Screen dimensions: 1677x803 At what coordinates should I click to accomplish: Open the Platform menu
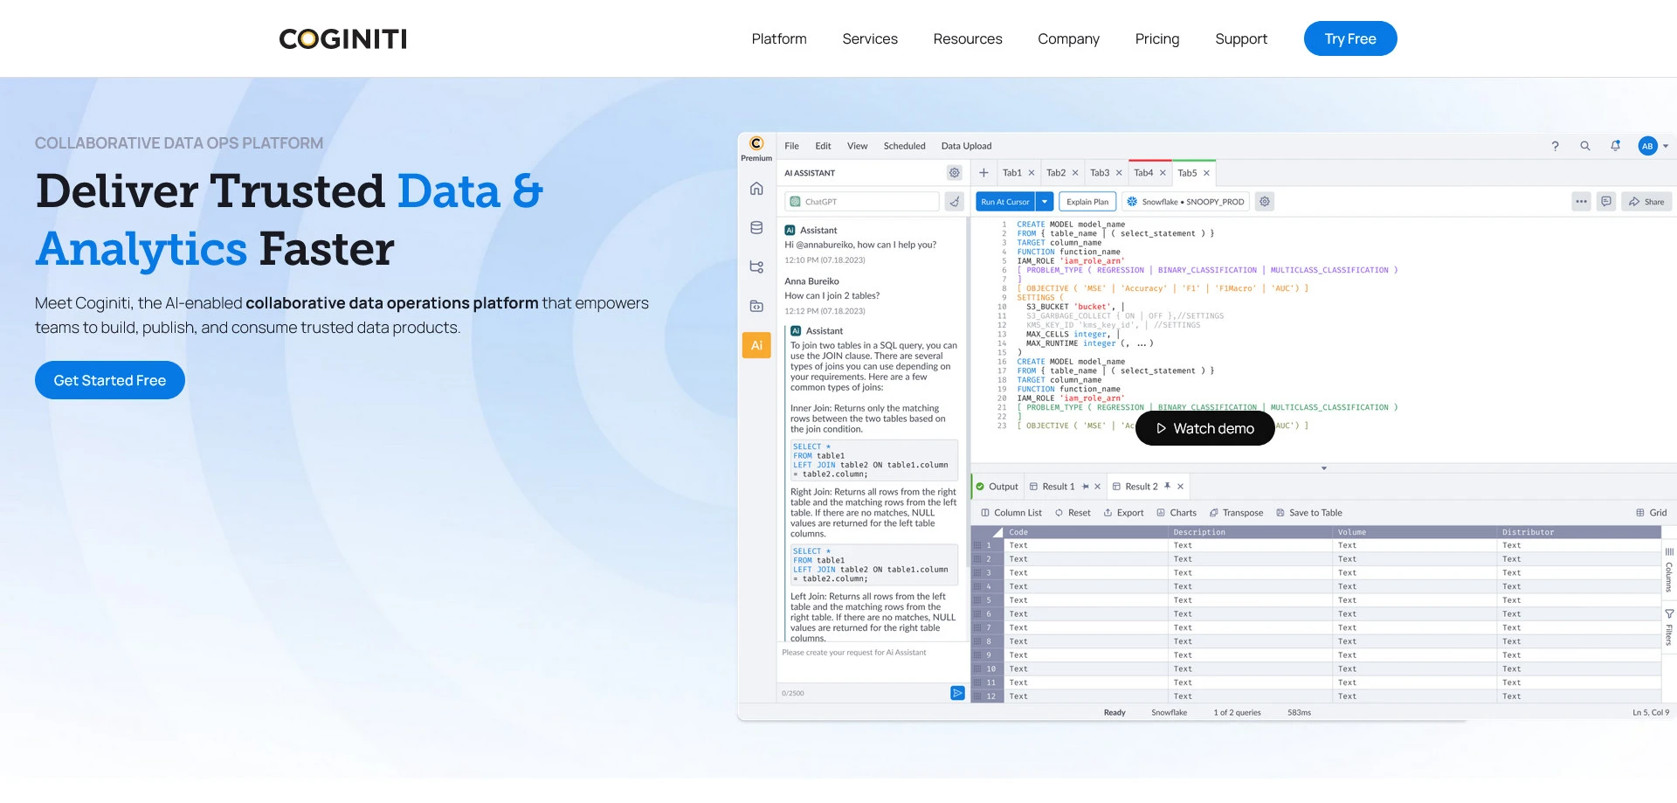tap(779, 38)
